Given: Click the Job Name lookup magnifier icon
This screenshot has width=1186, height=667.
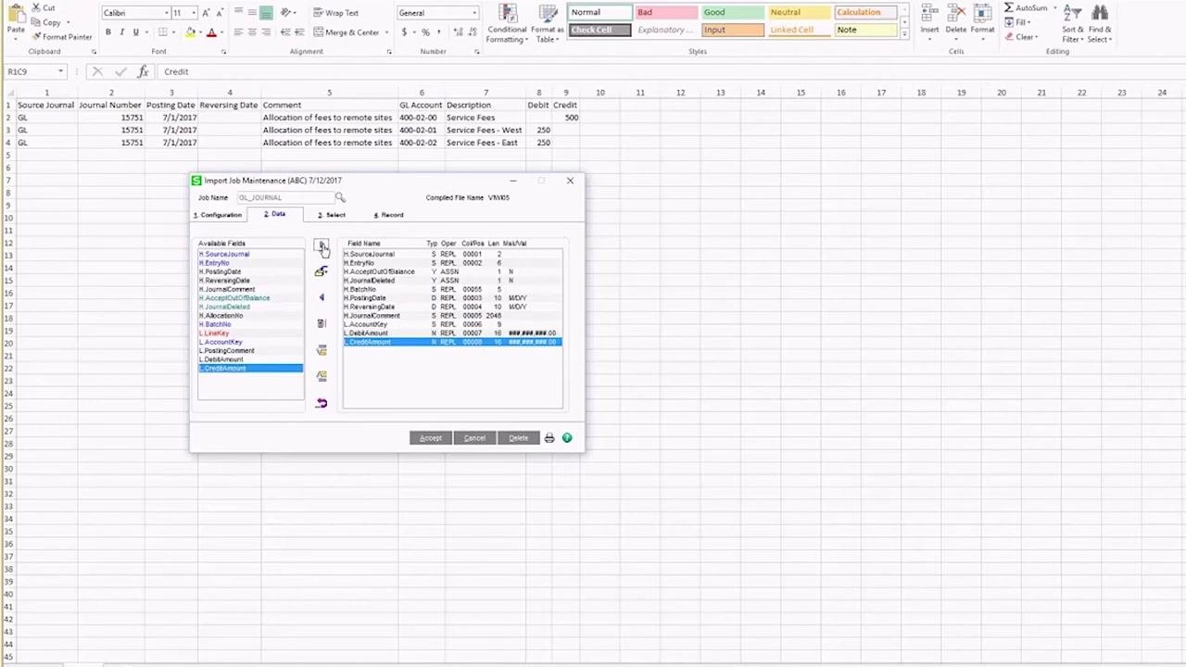Looking at the screenshot, I should pyautogui.click(x=340, y=197).
